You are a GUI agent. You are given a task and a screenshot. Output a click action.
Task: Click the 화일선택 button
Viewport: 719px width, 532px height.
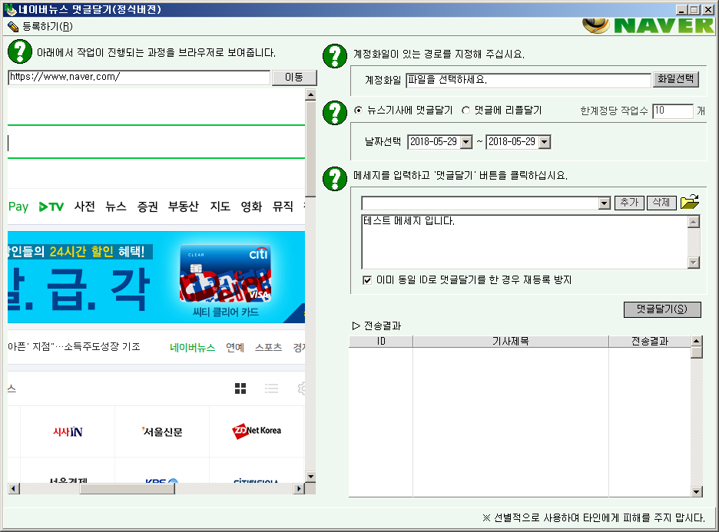(675, 79)
